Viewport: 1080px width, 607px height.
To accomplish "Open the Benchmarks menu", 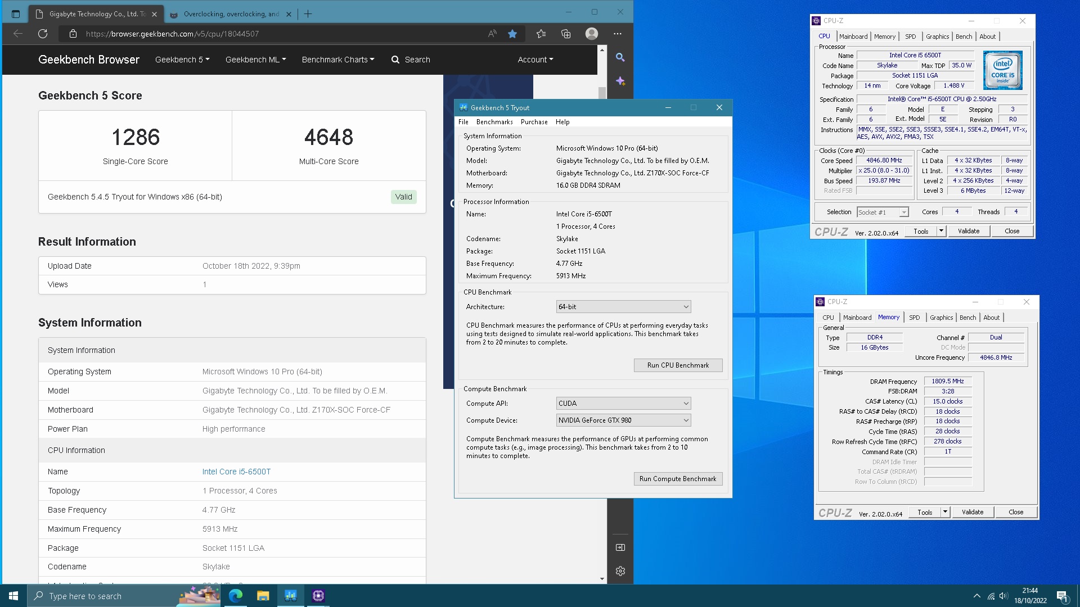I will click(x=494, y=122).
